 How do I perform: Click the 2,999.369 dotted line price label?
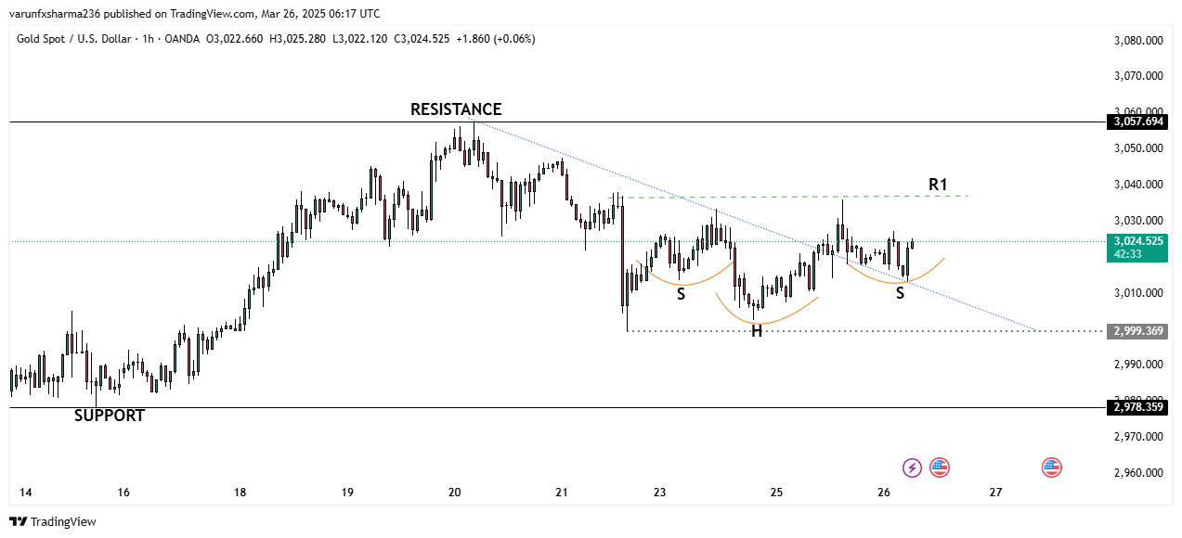click(1137, 331)
